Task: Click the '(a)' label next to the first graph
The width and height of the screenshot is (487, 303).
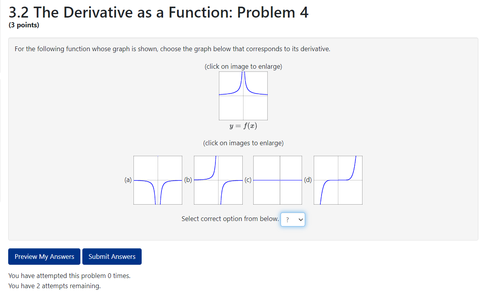Action: pyautogui.click(x=128, y=180)
